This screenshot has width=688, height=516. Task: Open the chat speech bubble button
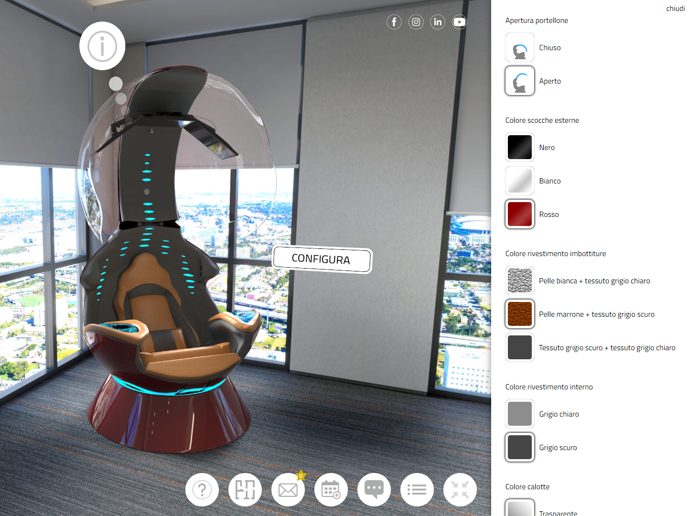click(x=374, y=490)
